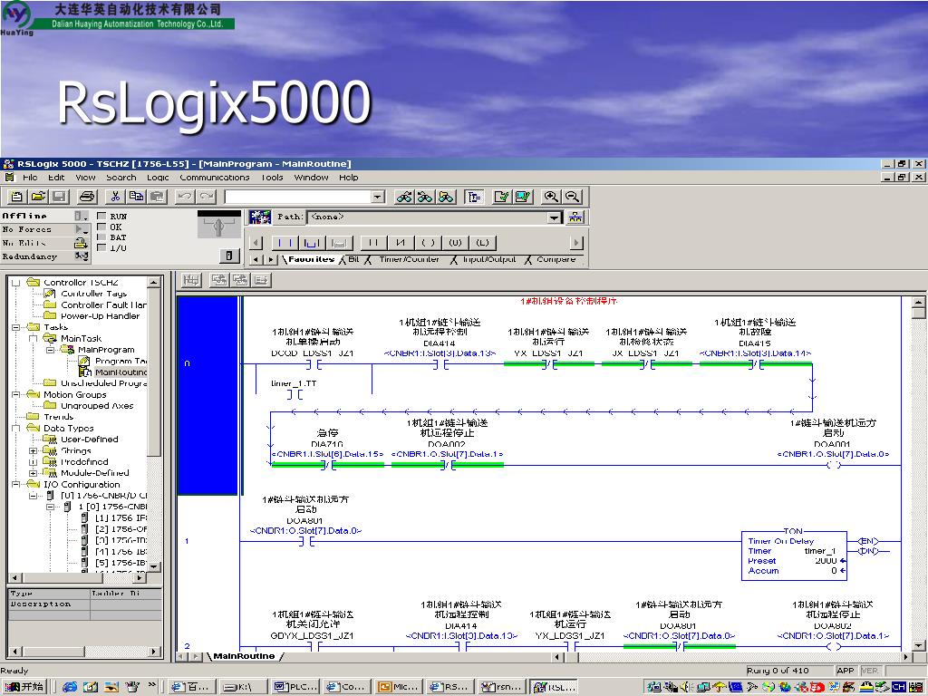Select Ungrouped Axes in the tree
Viewport: 928px width, 696px height.
click(97, 406)
